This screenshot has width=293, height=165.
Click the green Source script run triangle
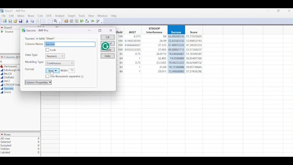click(2, 31)
